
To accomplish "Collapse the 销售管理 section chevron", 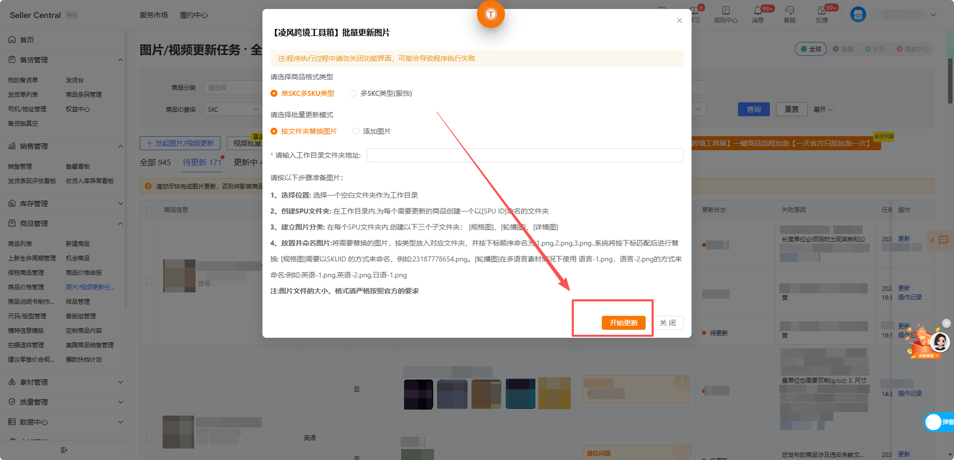I will 120,146.
